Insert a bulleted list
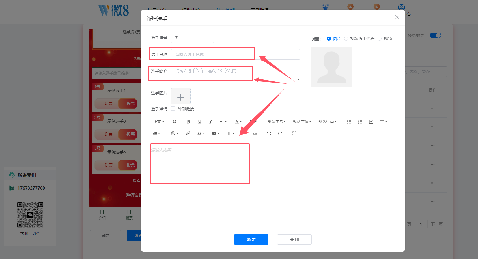 pos(349,122)
